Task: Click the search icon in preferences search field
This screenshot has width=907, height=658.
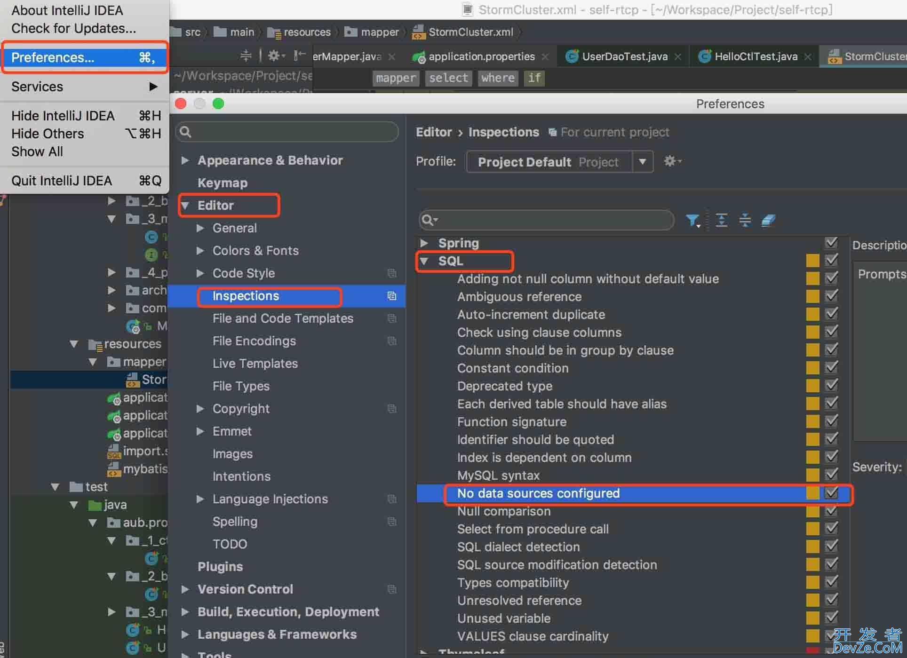Action: pos(186,132)
